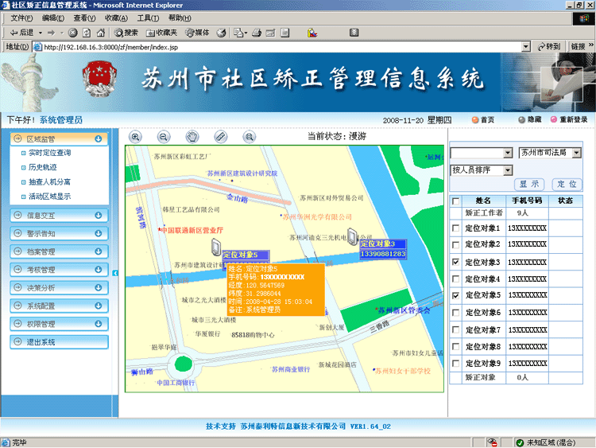Click the IE home toolbar icon
The height and width of the screenshot is (448, 596).
(x=99, y=33)
